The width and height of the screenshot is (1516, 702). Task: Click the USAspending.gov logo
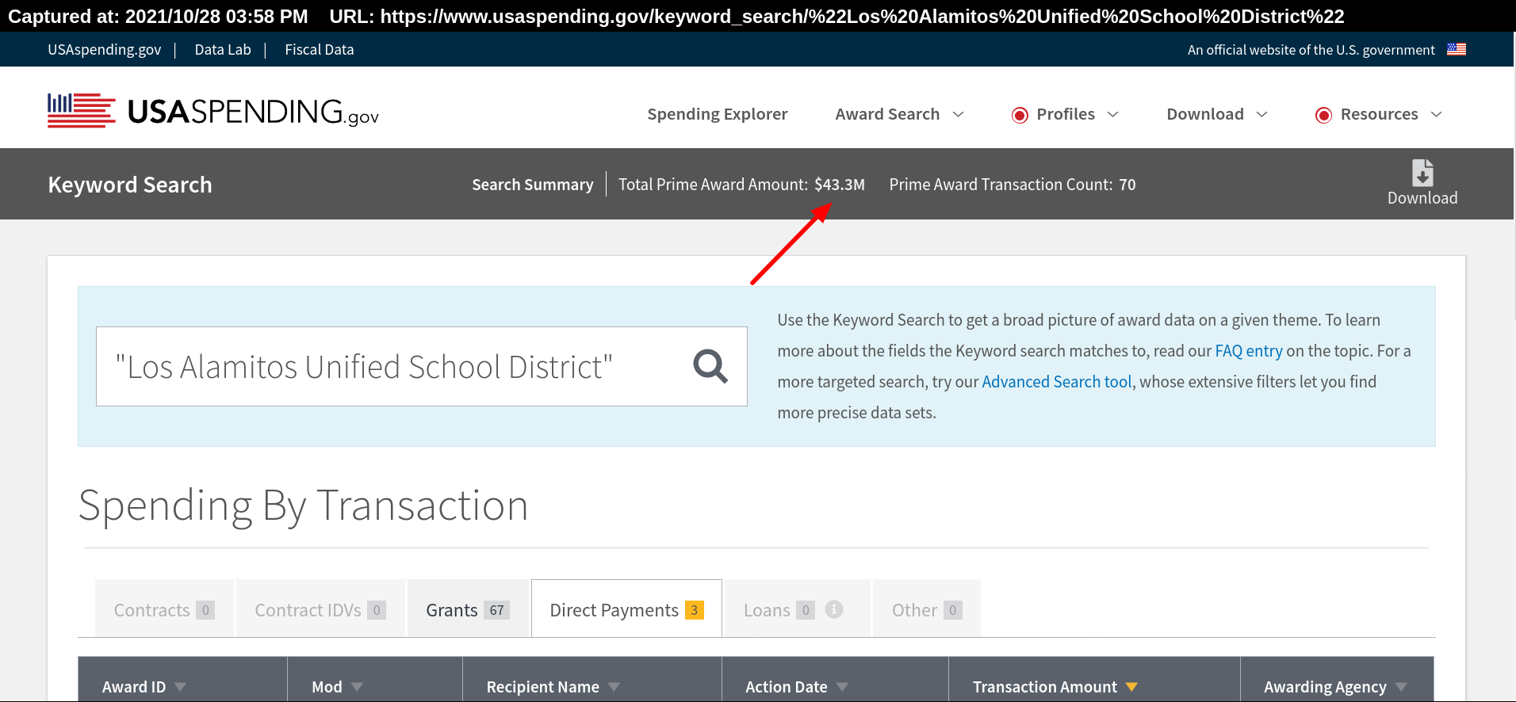213,111
